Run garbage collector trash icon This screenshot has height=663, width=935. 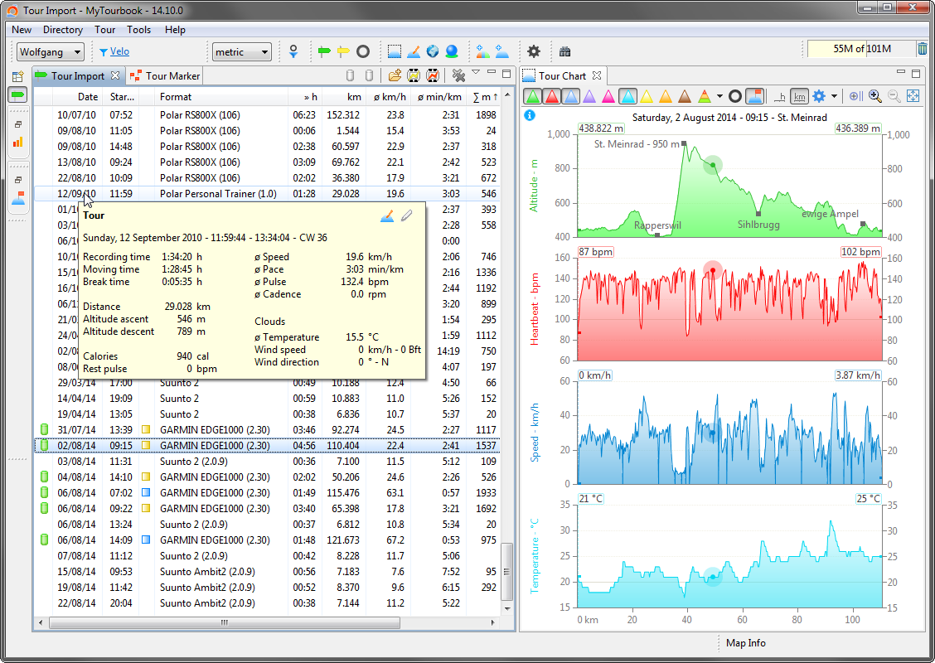point(923,49)
